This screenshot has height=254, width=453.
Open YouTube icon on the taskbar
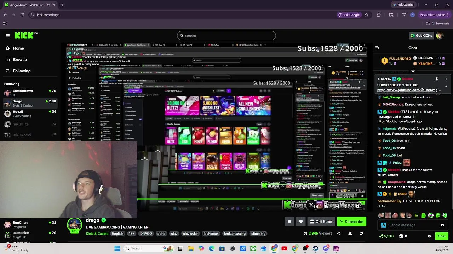pyautogui.click(x=284, y=248)
